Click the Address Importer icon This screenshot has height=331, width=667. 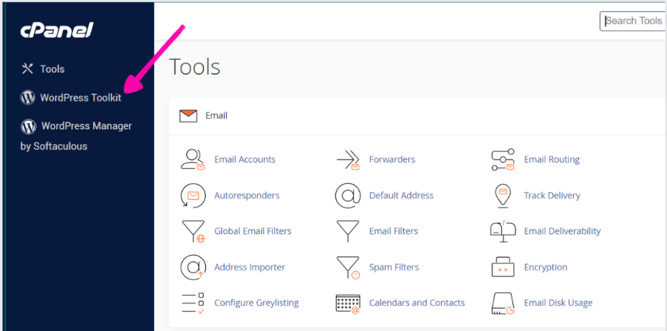pos(193,267)
